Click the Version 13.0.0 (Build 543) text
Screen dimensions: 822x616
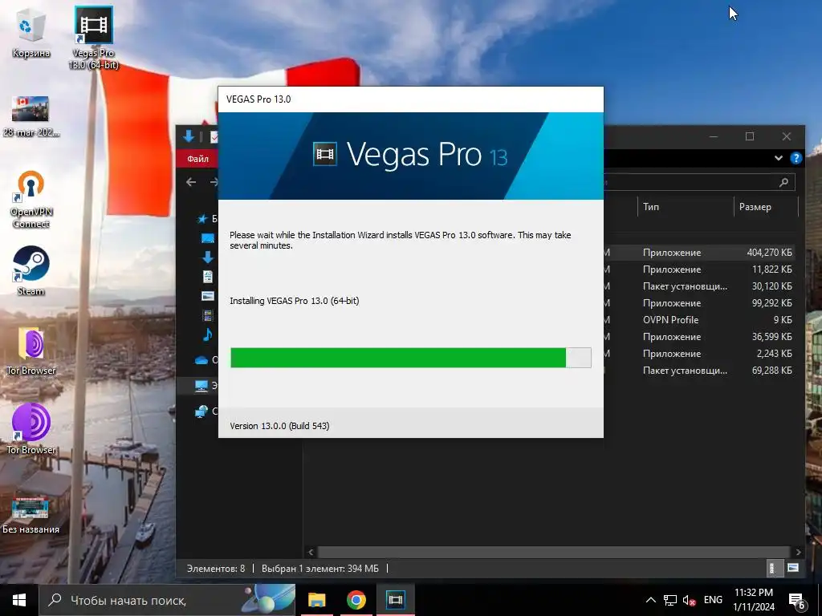tap(279, 426)
